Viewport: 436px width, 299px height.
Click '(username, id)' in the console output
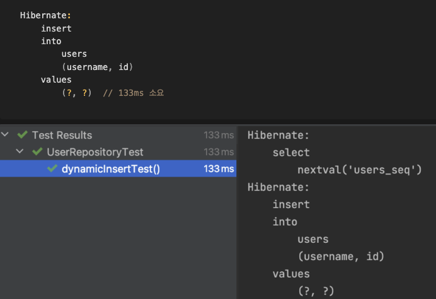341,256
